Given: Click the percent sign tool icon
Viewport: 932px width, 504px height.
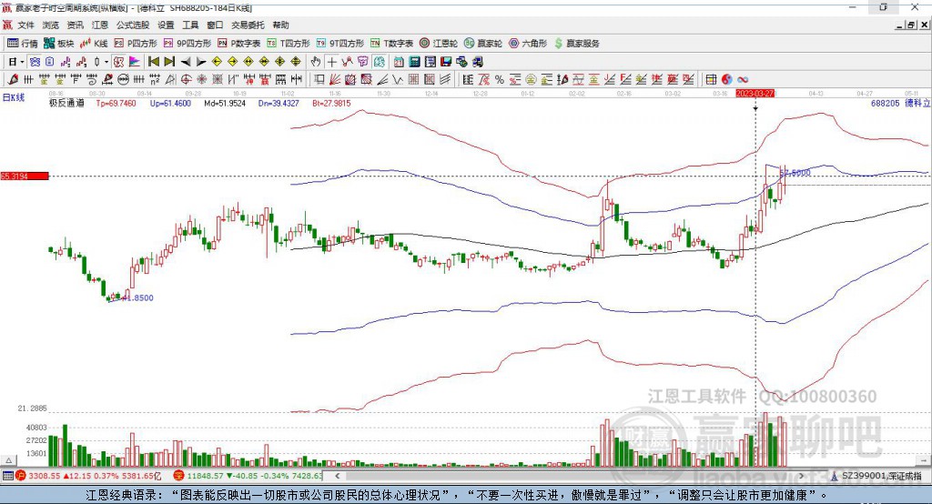Looking at the screenshot, I should [500, 80].
